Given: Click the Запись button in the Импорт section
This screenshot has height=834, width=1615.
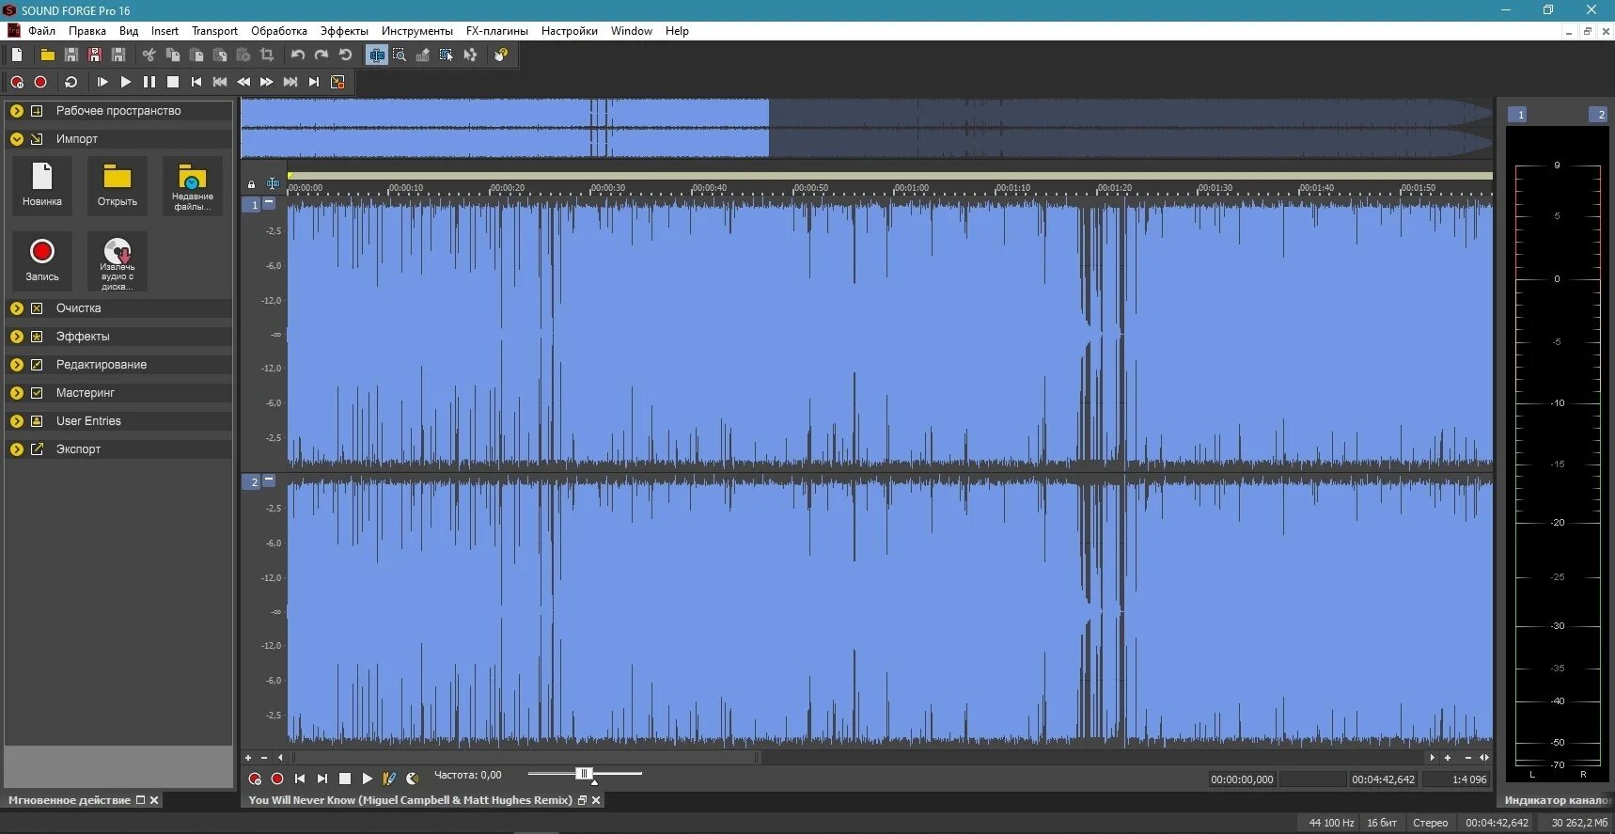Looking at the screenshot, I should 42,261.
